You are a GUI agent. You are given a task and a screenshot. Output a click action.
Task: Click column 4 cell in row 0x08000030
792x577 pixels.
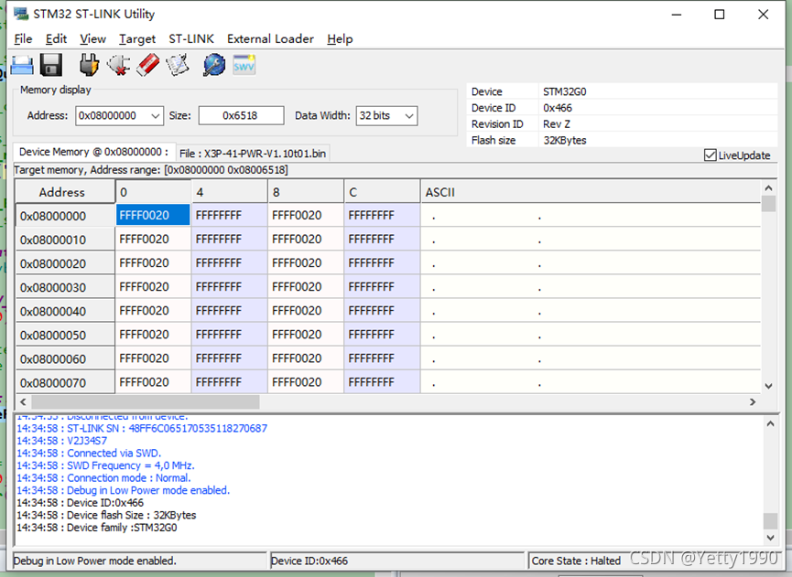[x=229, y=287]
